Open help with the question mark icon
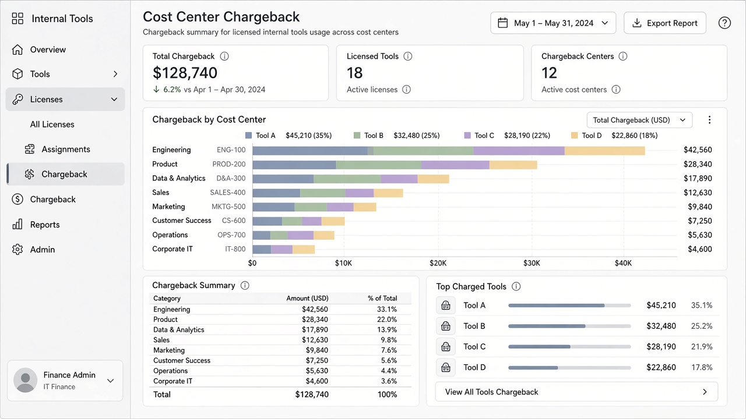Image resolution: width=746 pixels, height=419 pixels. tap(724, 23)
